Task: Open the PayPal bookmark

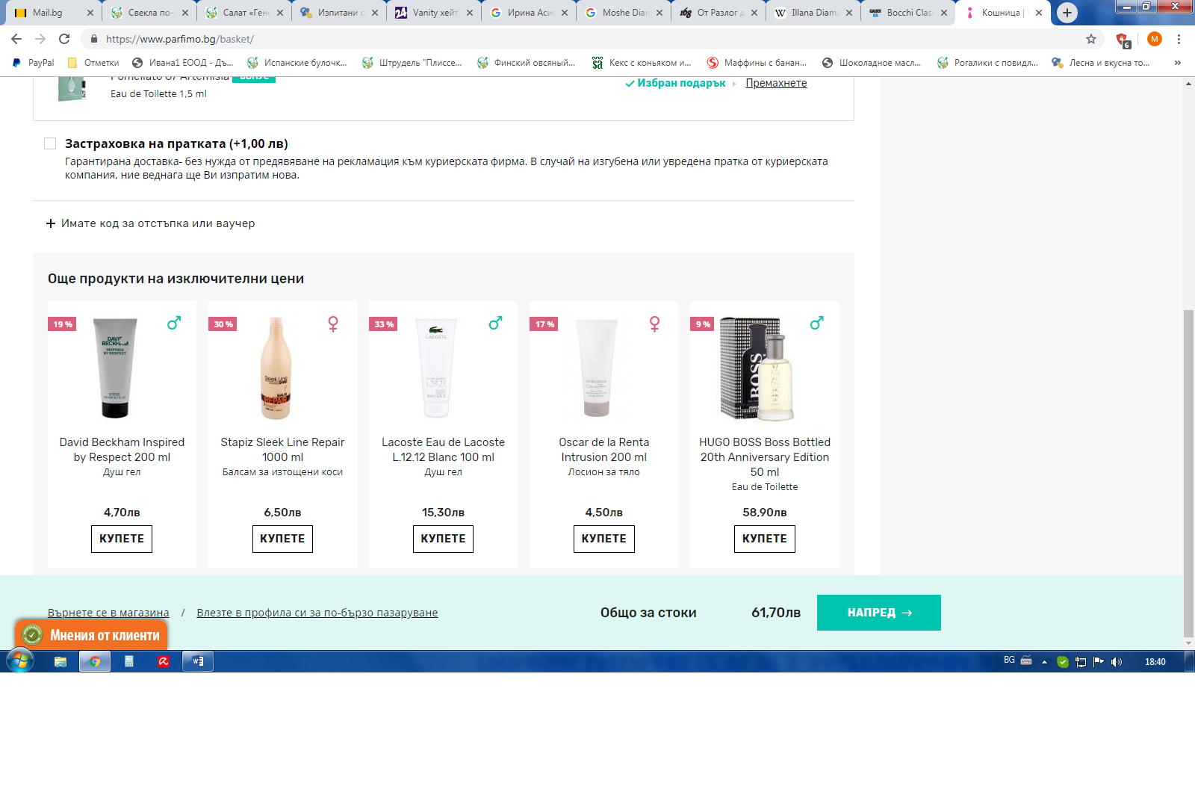Action: point(33,63)
